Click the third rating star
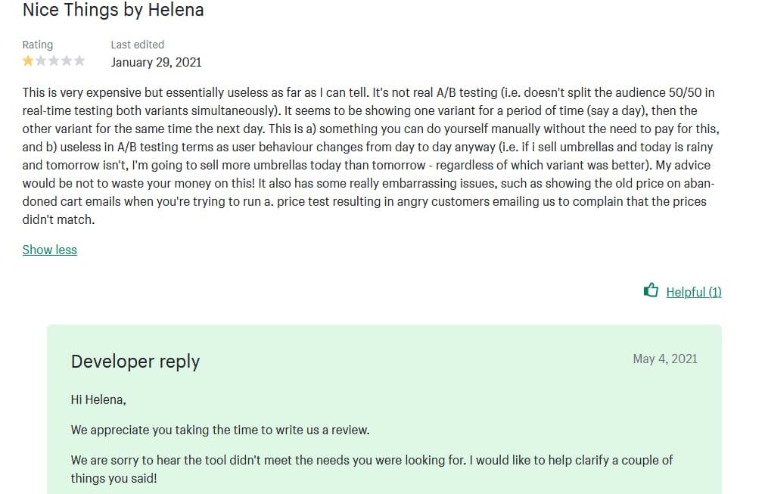This screenshot has height=494, width=765. click(54, 61)
